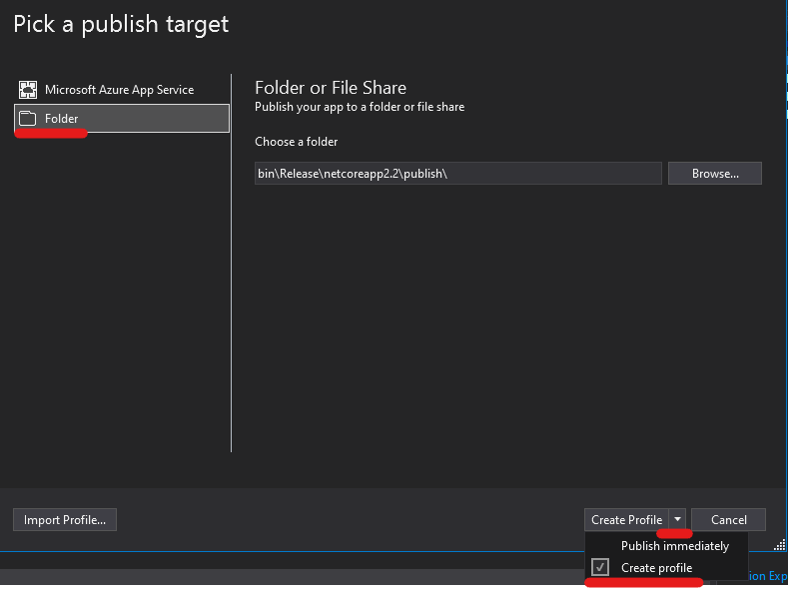788x589 pixels.
Task: Select the Folder publish target
Action: 122,119
